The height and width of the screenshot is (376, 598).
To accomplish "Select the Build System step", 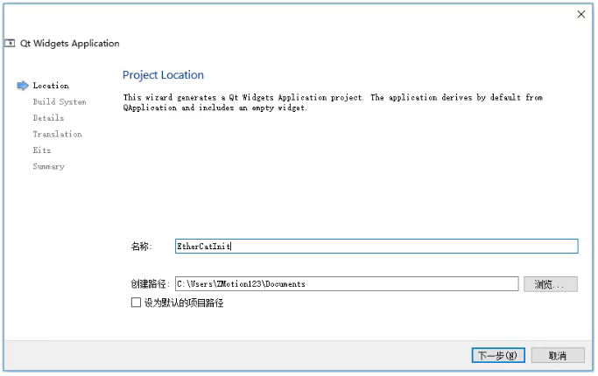I will (x=60, y=101).
